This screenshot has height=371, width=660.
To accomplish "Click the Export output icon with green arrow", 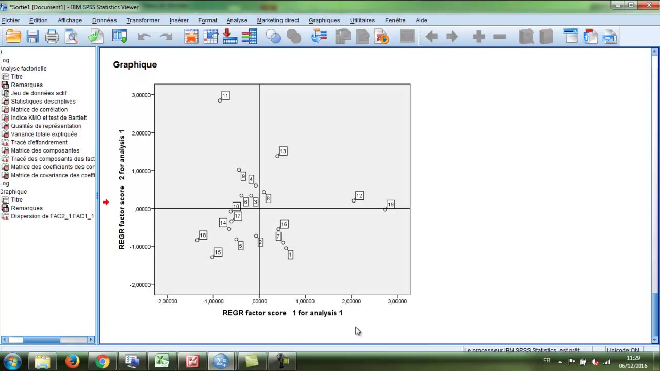I will point(96,37).
